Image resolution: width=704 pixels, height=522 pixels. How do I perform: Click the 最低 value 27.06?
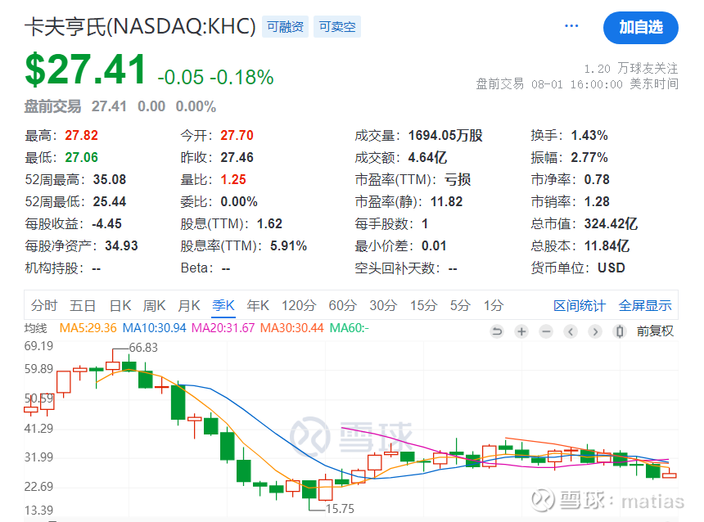[81, 158]
